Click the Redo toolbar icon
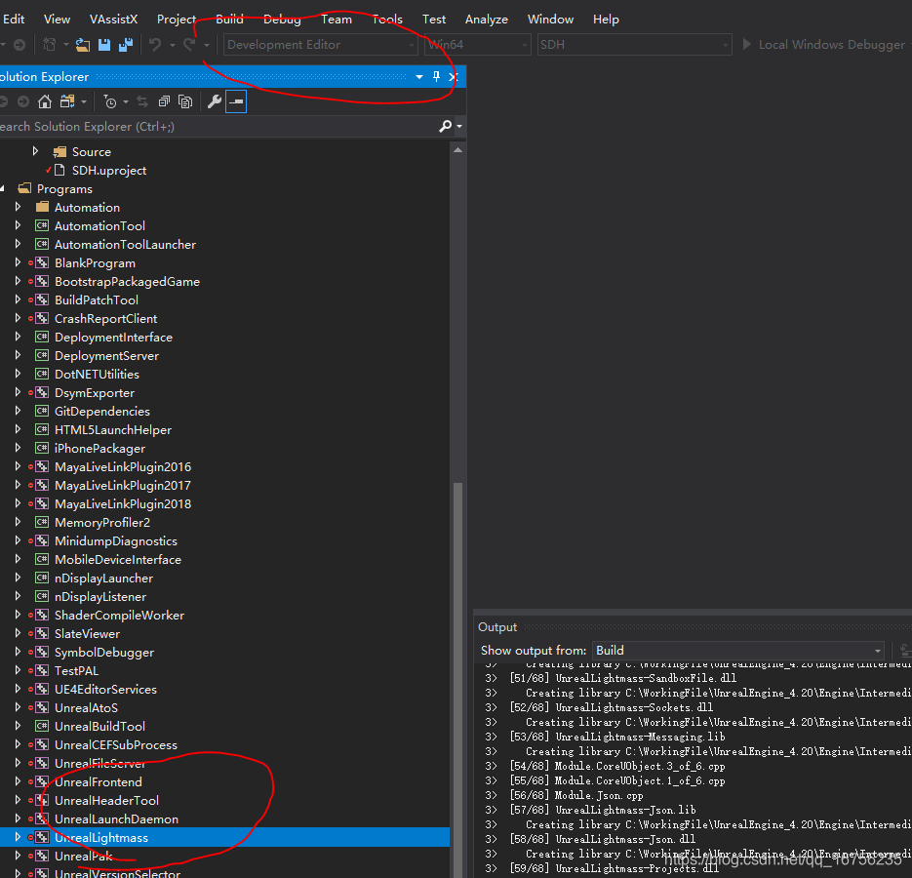Screen dimensions: 912x878 click(189, 45)
